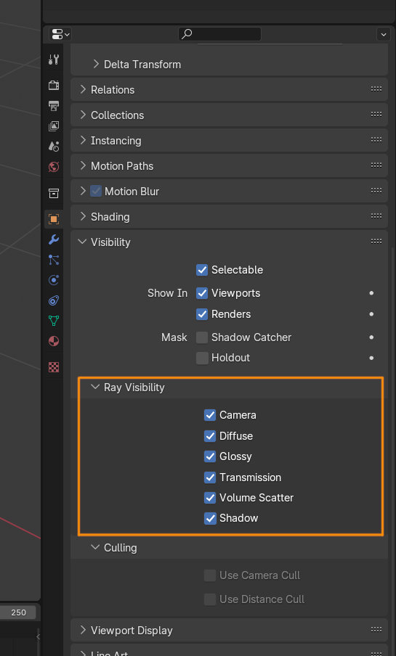The height and width of the screenshot is (656, 396).
Task: Open the editor type dropdown
Action: tap(60, 34)
